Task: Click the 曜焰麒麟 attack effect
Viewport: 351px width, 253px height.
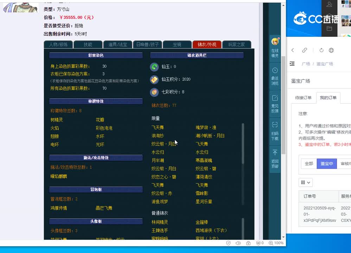Action: 59,176
